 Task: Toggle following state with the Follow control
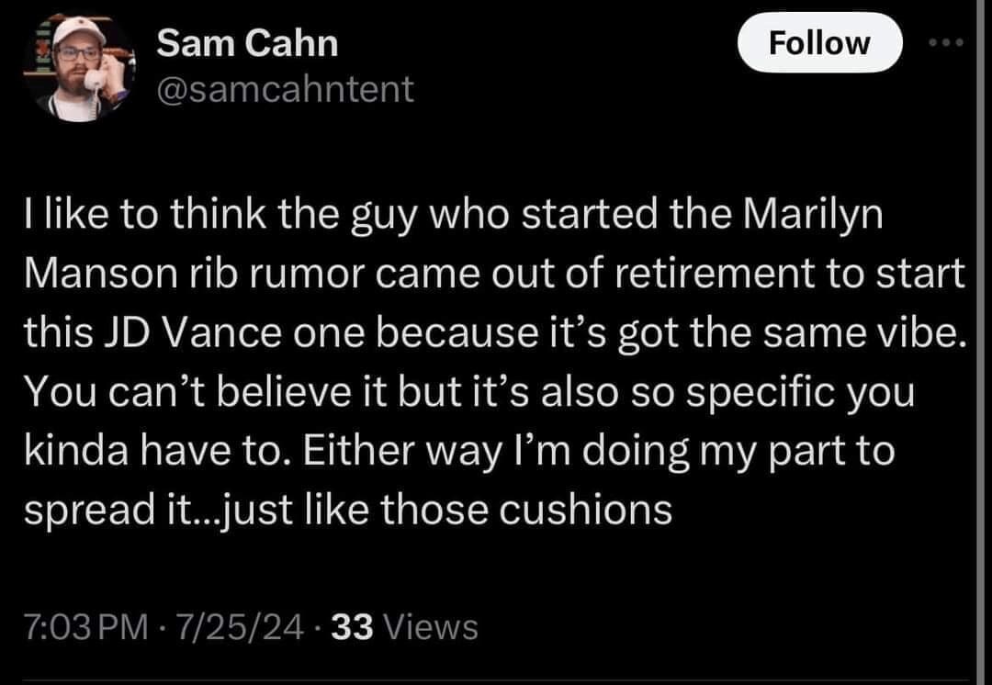[820, 42]
